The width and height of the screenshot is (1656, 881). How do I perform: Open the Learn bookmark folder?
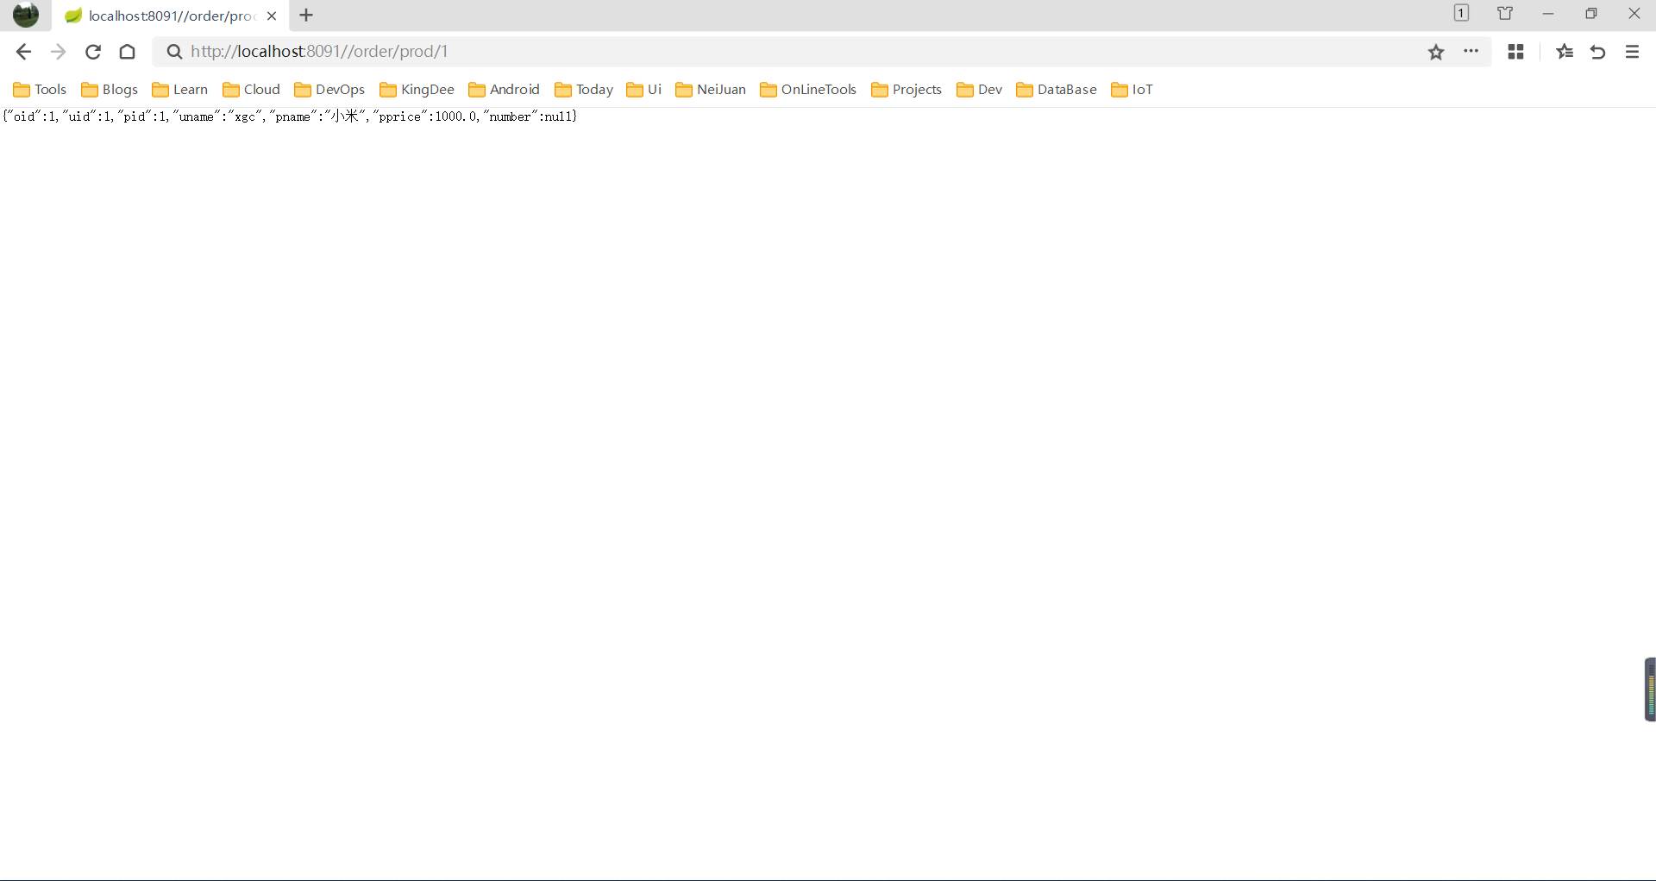[x=179, y=90]
